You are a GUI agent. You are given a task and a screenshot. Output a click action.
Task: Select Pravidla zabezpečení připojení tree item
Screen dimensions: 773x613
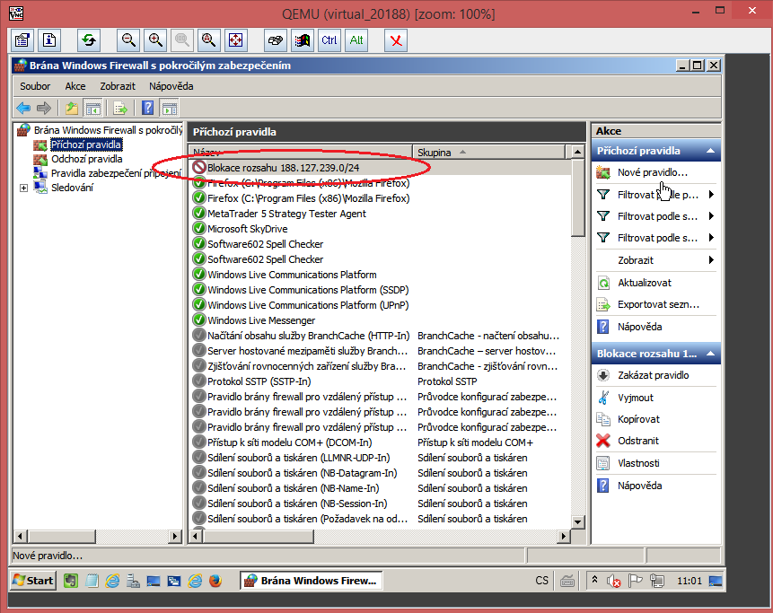[117, 173]
